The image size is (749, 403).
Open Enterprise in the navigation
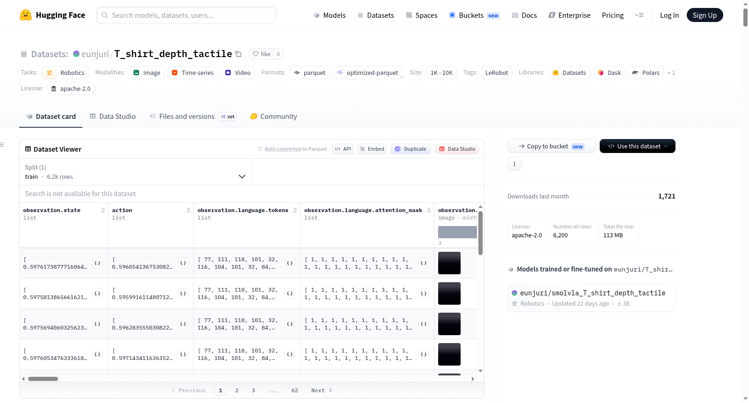click(569, 15)
